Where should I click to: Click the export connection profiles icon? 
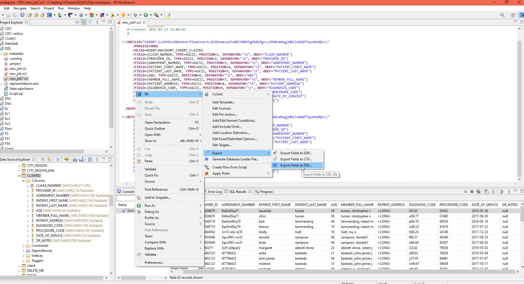(81, 159)
